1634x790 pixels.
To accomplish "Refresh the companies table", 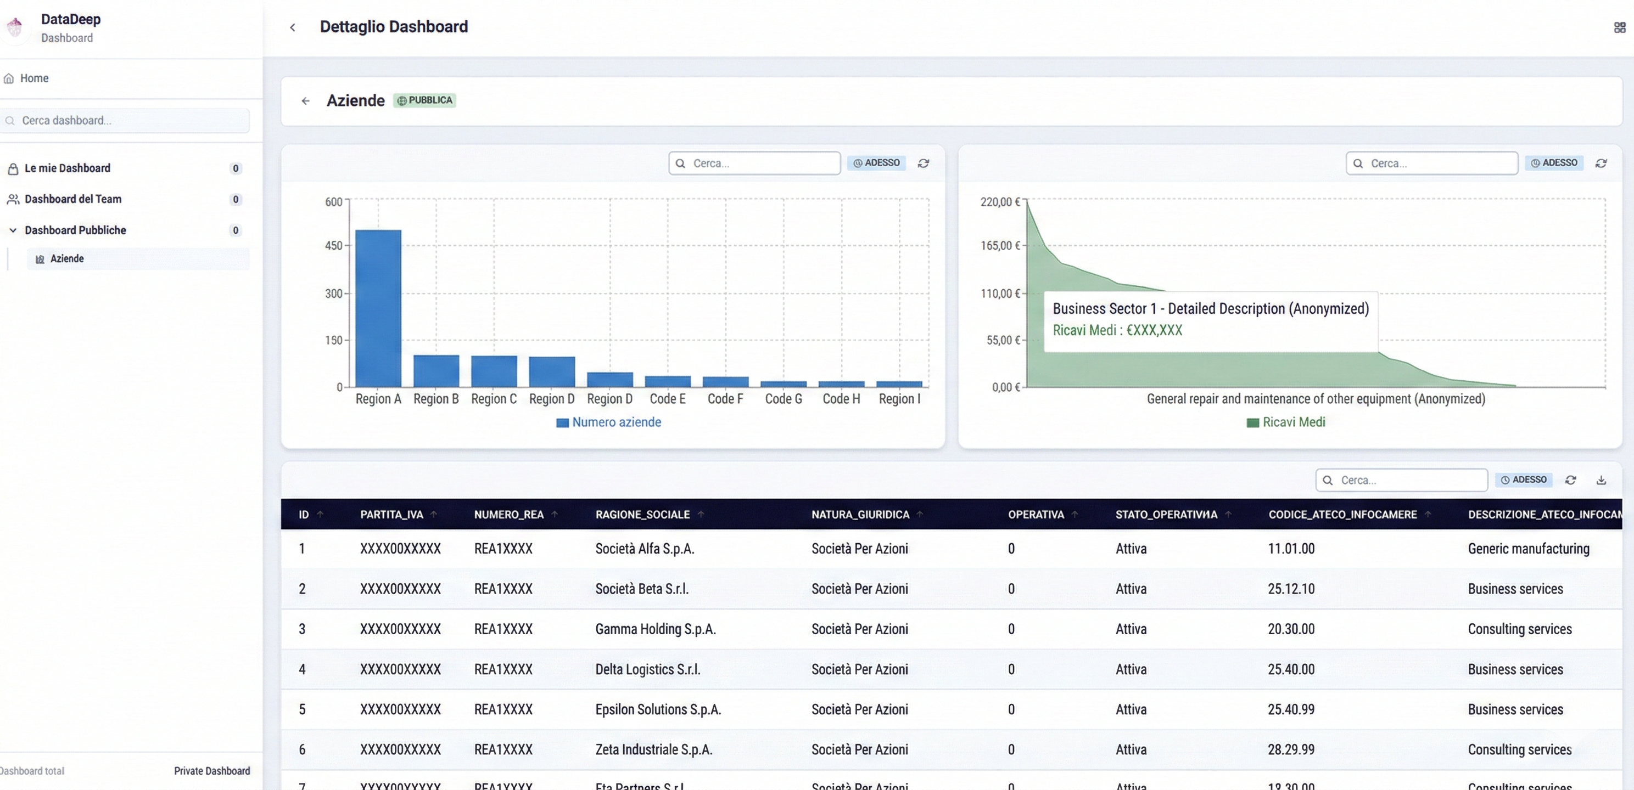I will (1571, 480).
